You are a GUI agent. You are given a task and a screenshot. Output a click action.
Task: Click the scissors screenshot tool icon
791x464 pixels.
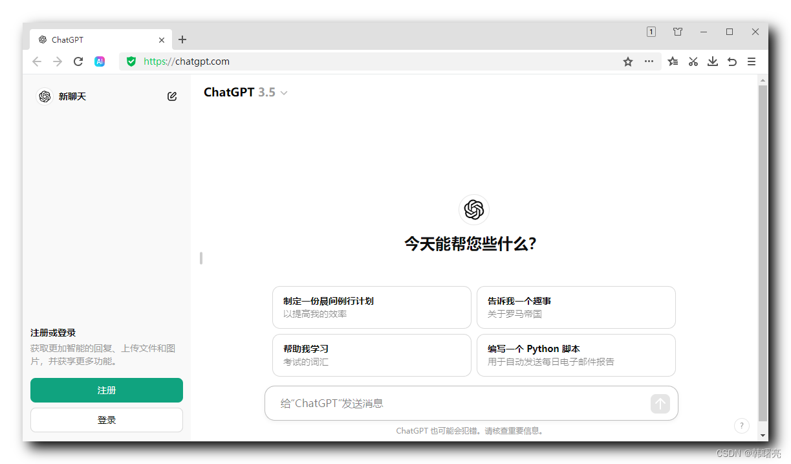pyautogui.click(x=693, y=61)
